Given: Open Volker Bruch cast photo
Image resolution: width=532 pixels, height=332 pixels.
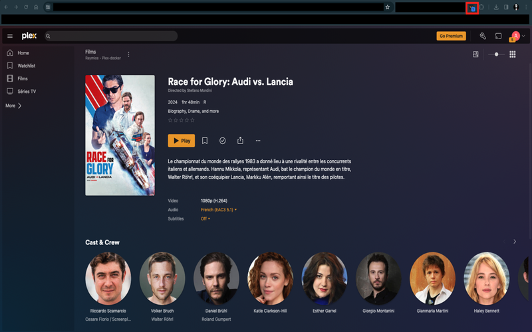Looking at the screenshot, I should tap(162, 278).
